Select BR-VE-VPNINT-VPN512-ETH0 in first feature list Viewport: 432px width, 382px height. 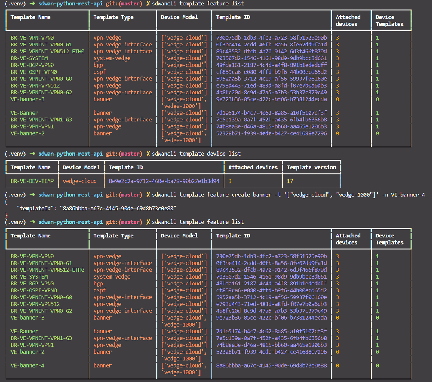[x=48, y=51]
